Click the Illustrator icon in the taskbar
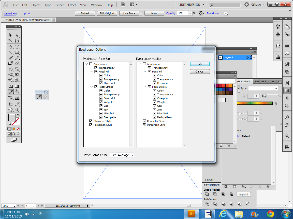Image resolution: width=293 pixels, height=219 pixels. (x=192, y=214)
